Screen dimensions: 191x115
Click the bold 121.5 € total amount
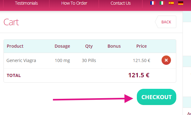pos(139,75)
